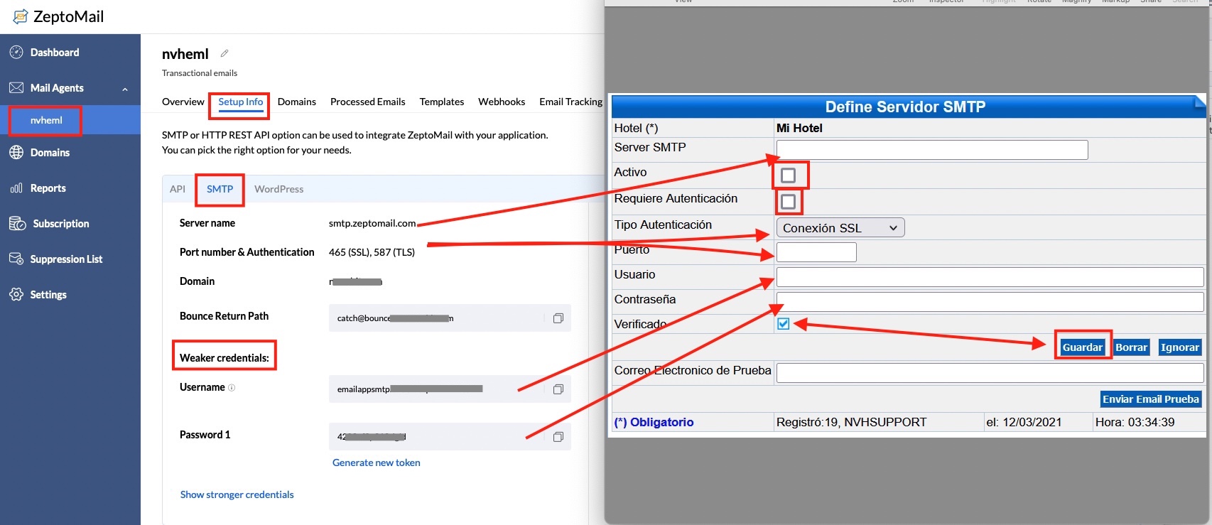
Task: Copy the Password 1 value
Action: (x=558, y=437)
